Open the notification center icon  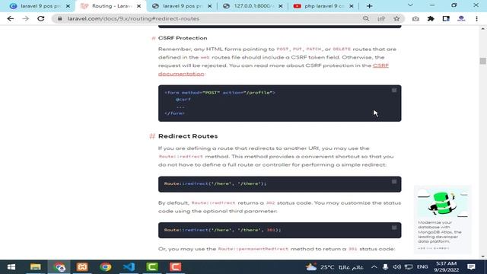pos(471,267)
